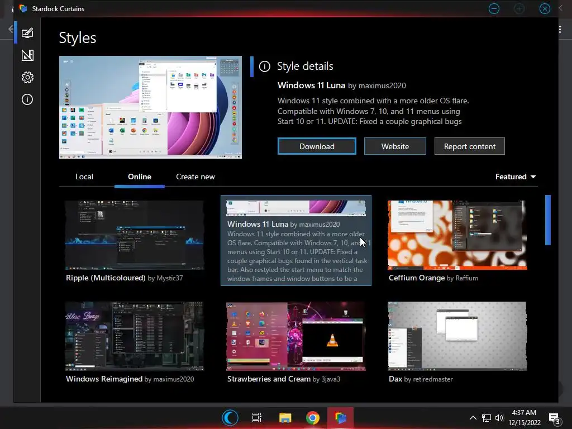Image resolution: width=572 pixels, height=429 pixels.
Task: Select Strawberries and Cream style thumbnail
Action: (296, 336)
